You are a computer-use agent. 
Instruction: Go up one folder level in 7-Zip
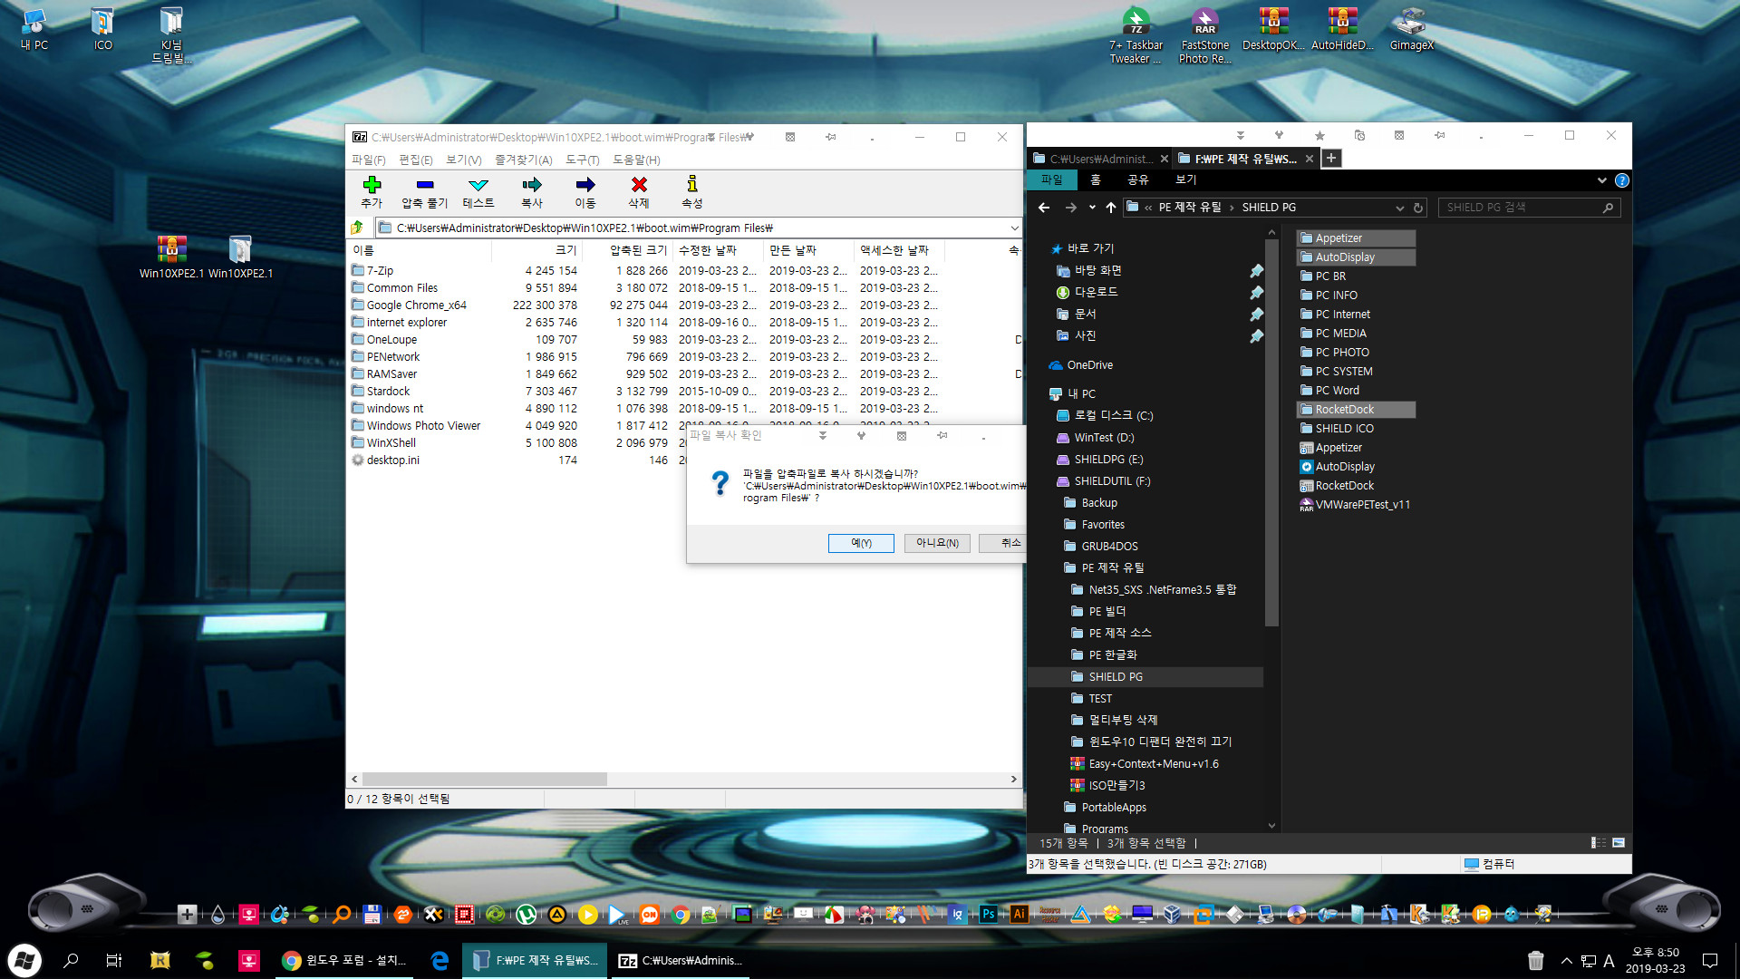coord(357,228)
